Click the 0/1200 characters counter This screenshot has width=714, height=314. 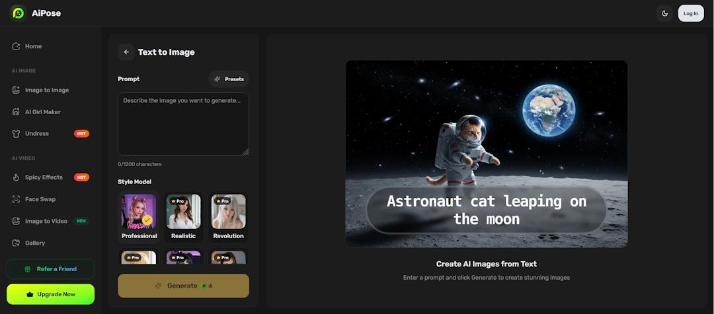(139, 164)
